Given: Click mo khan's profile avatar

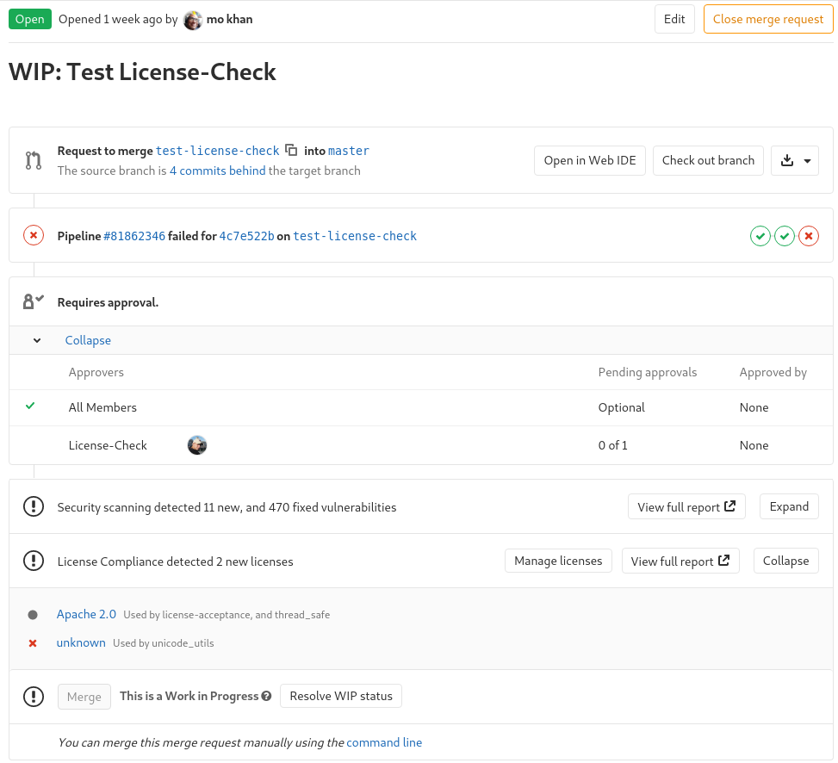Looking at the screenshot, I should pos(194,19).
